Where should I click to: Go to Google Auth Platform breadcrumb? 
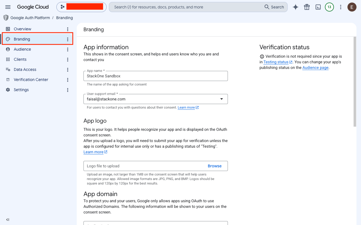tap(30, 18)
